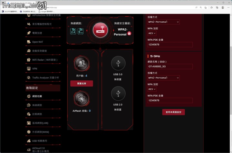
Task: Click the browser zoom magnifier icon
Action: pos(201,7)
